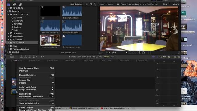
Task: Click Insert clip edit icon
Action: pyautogui.click(x=26, y=57)
